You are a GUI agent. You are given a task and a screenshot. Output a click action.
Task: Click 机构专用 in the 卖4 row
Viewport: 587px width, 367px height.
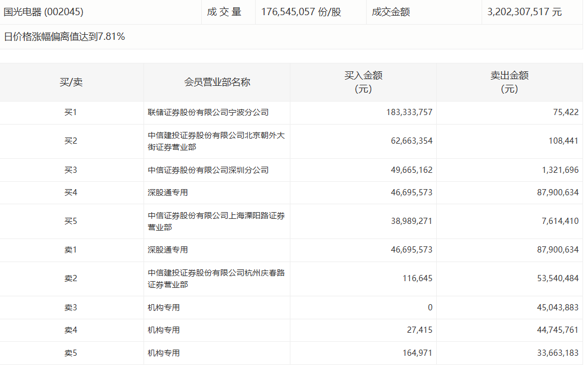tap(164, 331)
